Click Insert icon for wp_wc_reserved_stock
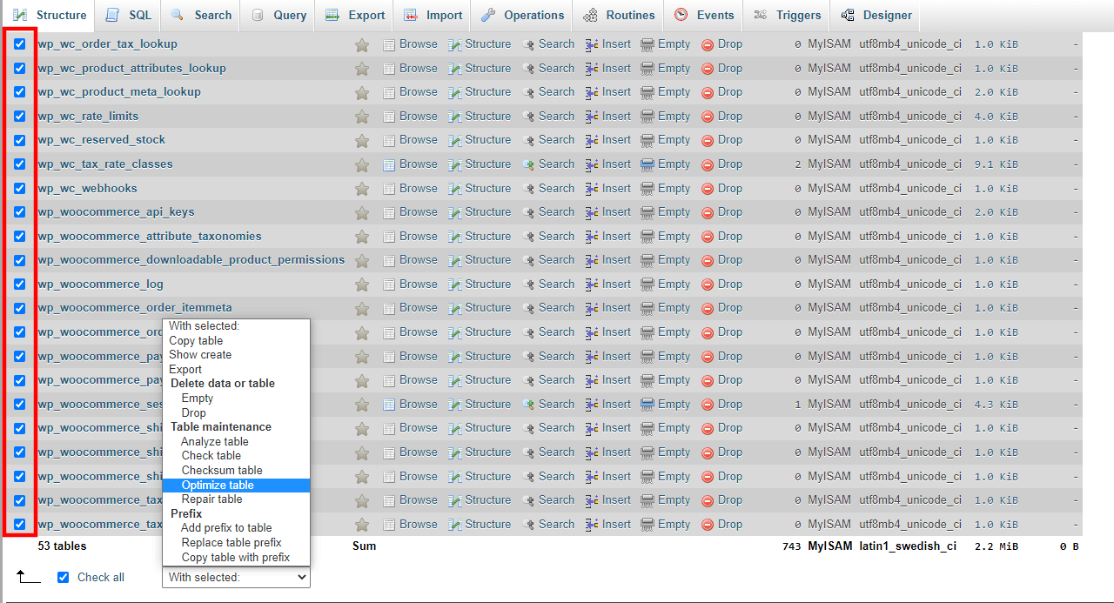The height and width of the screenshot is (603, 1114). 592,140
